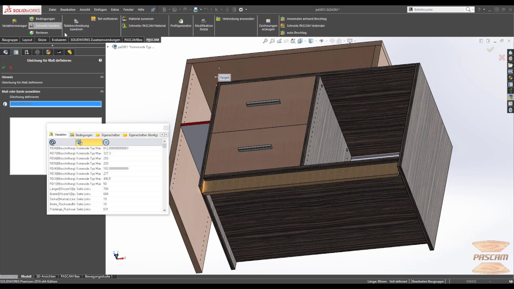Open Teilebeschreibung zuweisen
Viewport: 514px width, 289px height.
click(x=76, y=24)
